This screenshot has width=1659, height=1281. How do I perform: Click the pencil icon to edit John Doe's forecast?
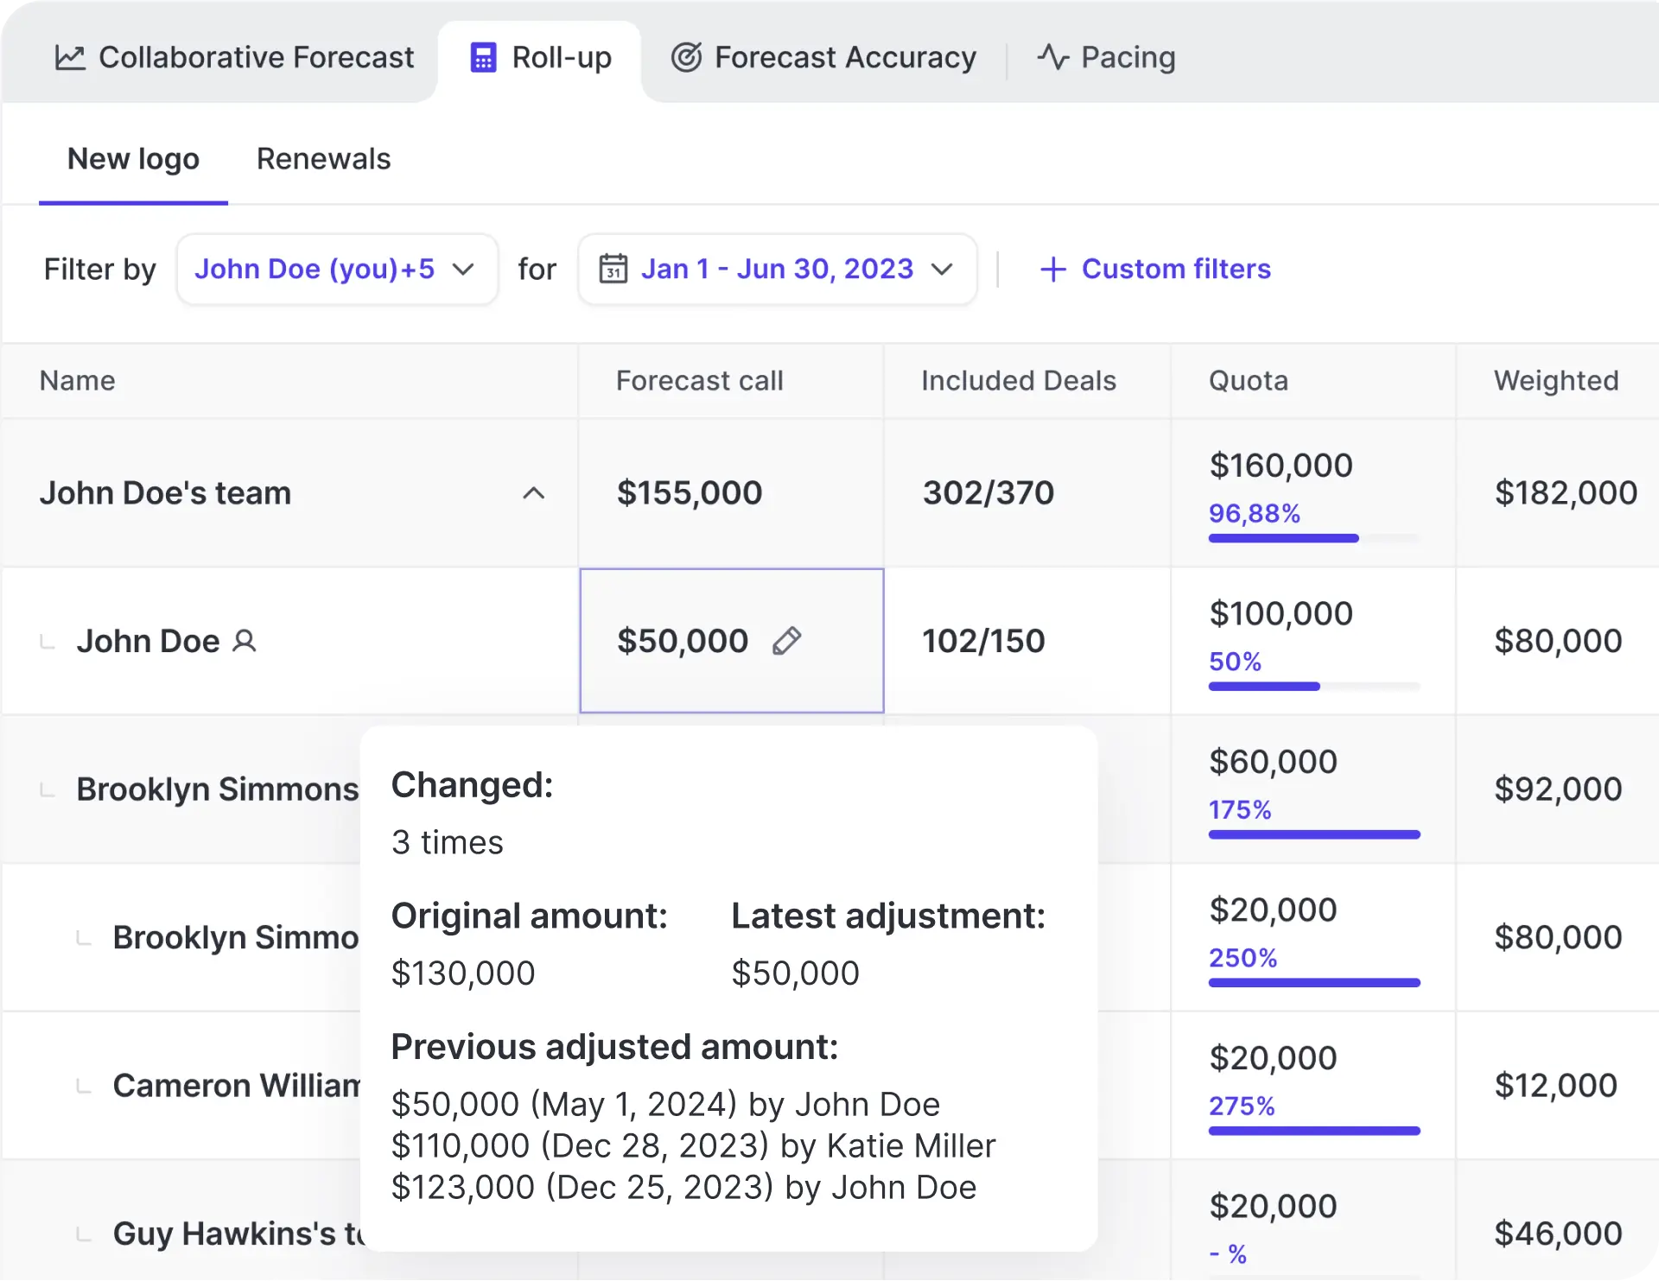[787, 641]
